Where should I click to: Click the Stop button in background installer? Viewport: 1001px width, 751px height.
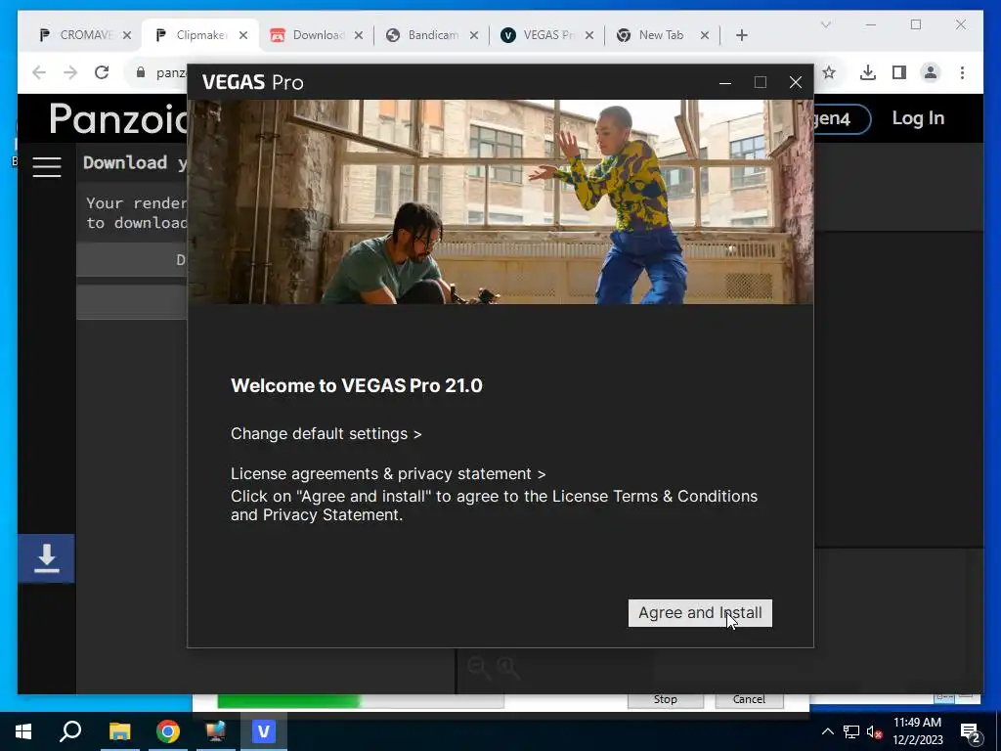click(x=665, y=700)
